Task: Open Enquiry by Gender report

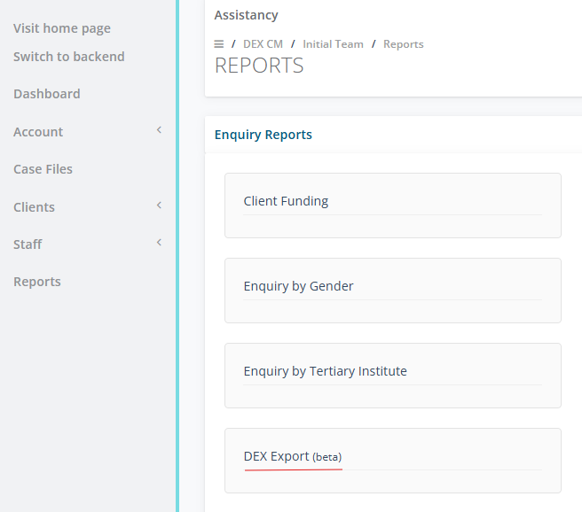Action: (299, 286)
